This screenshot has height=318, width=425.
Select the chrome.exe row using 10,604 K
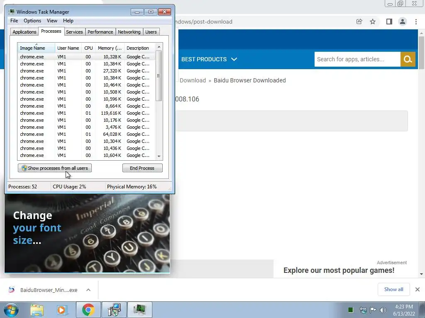[x=86, y=155]
